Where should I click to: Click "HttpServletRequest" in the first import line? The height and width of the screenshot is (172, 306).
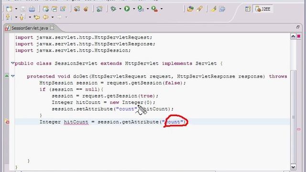point(122,37)
